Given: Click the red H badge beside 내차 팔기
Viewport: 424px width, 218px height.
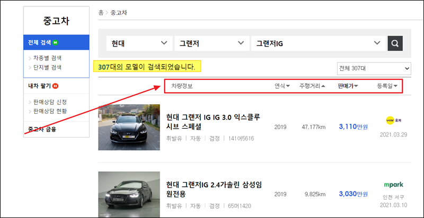Looking at the screenshot, I should [56, 86].
